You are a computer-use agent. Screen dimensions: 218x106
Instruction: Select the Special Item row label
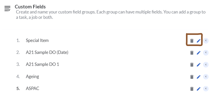pos(37,40)
